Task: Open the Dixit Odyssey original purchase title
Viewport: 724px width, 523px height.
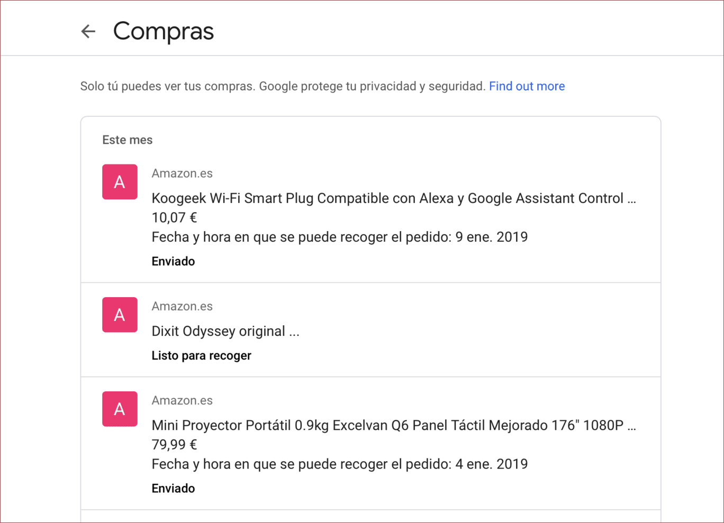Action: tap(225, 331)
